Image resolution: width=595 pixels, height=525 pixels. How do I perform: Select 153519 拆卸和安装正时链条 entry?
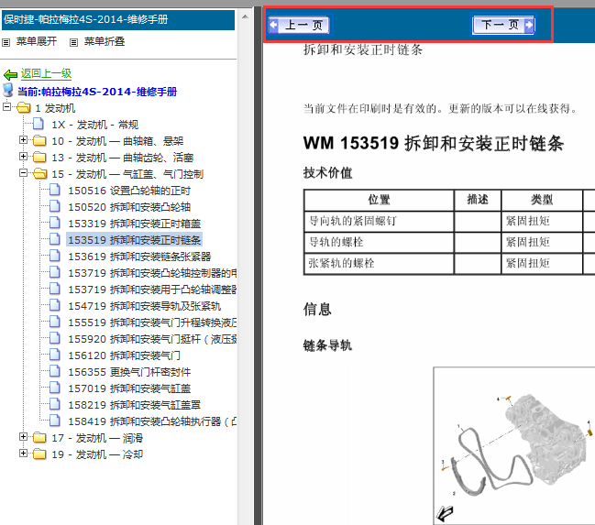[135, 240]
